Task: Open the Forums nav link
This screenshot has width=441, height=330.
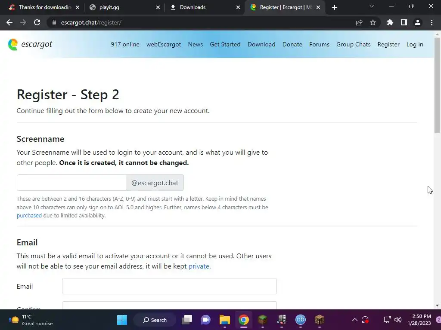Action: [319, 44]
